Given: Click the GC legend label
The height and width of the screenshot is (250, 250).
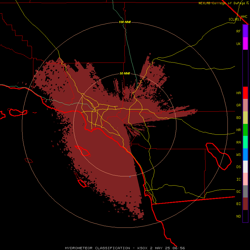Looking at the screenshot, I should [238, 192].
